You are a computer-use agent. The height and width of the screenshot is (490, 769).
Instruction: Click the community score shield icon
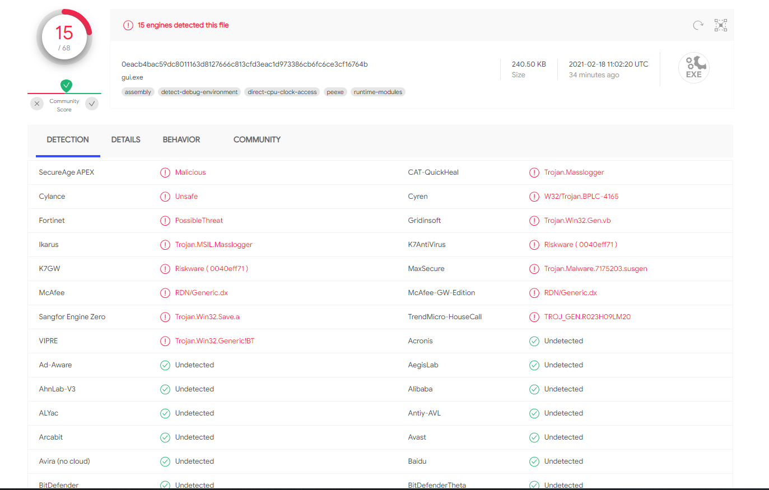67,85
